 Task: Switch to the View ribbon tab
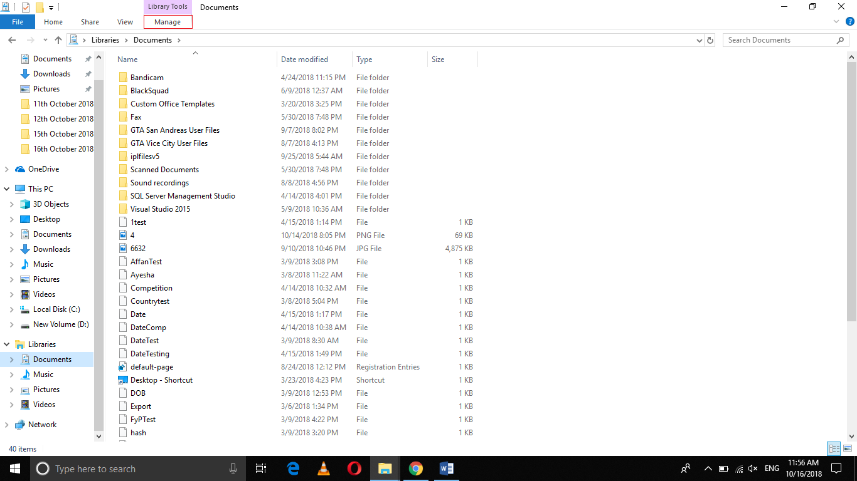(124, 21)
